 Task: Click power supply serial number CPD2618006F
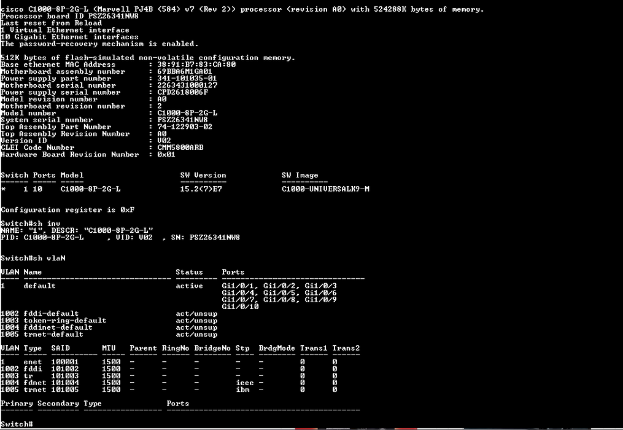point(182,92)
